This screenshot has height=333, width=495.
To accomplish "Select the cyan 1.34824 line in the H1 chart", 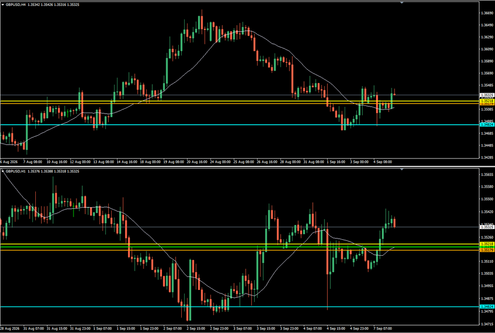I will (x=239, y=306).
